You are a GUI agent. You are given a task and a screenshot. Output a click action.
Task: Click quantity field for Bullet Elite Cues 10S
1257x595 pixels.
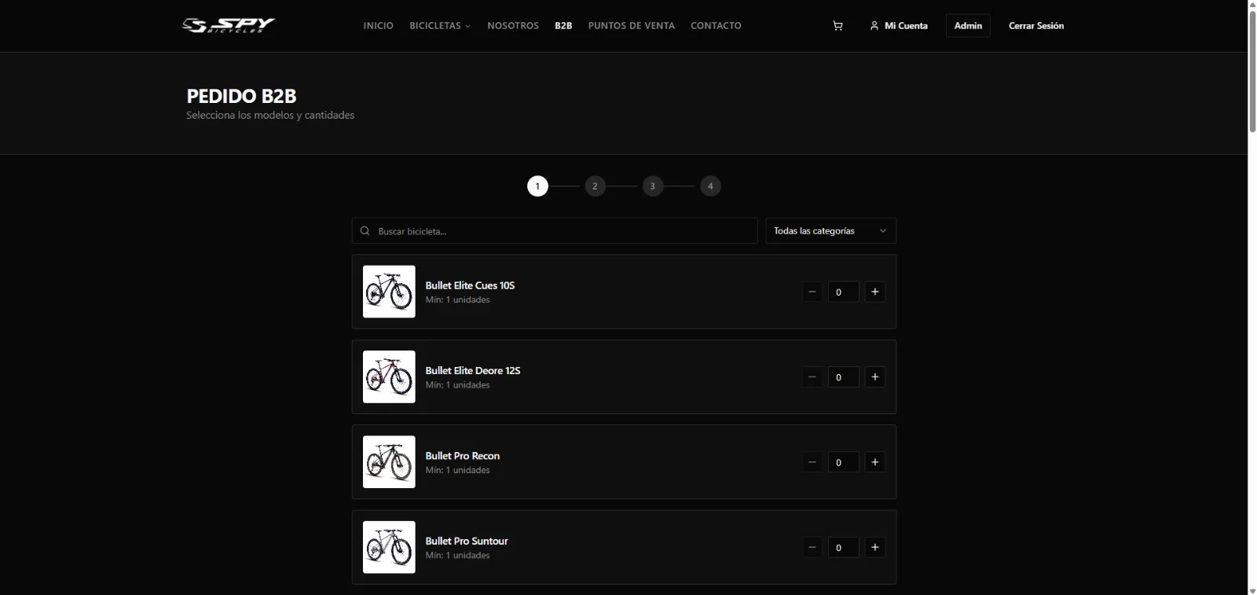tap(843, 292)
